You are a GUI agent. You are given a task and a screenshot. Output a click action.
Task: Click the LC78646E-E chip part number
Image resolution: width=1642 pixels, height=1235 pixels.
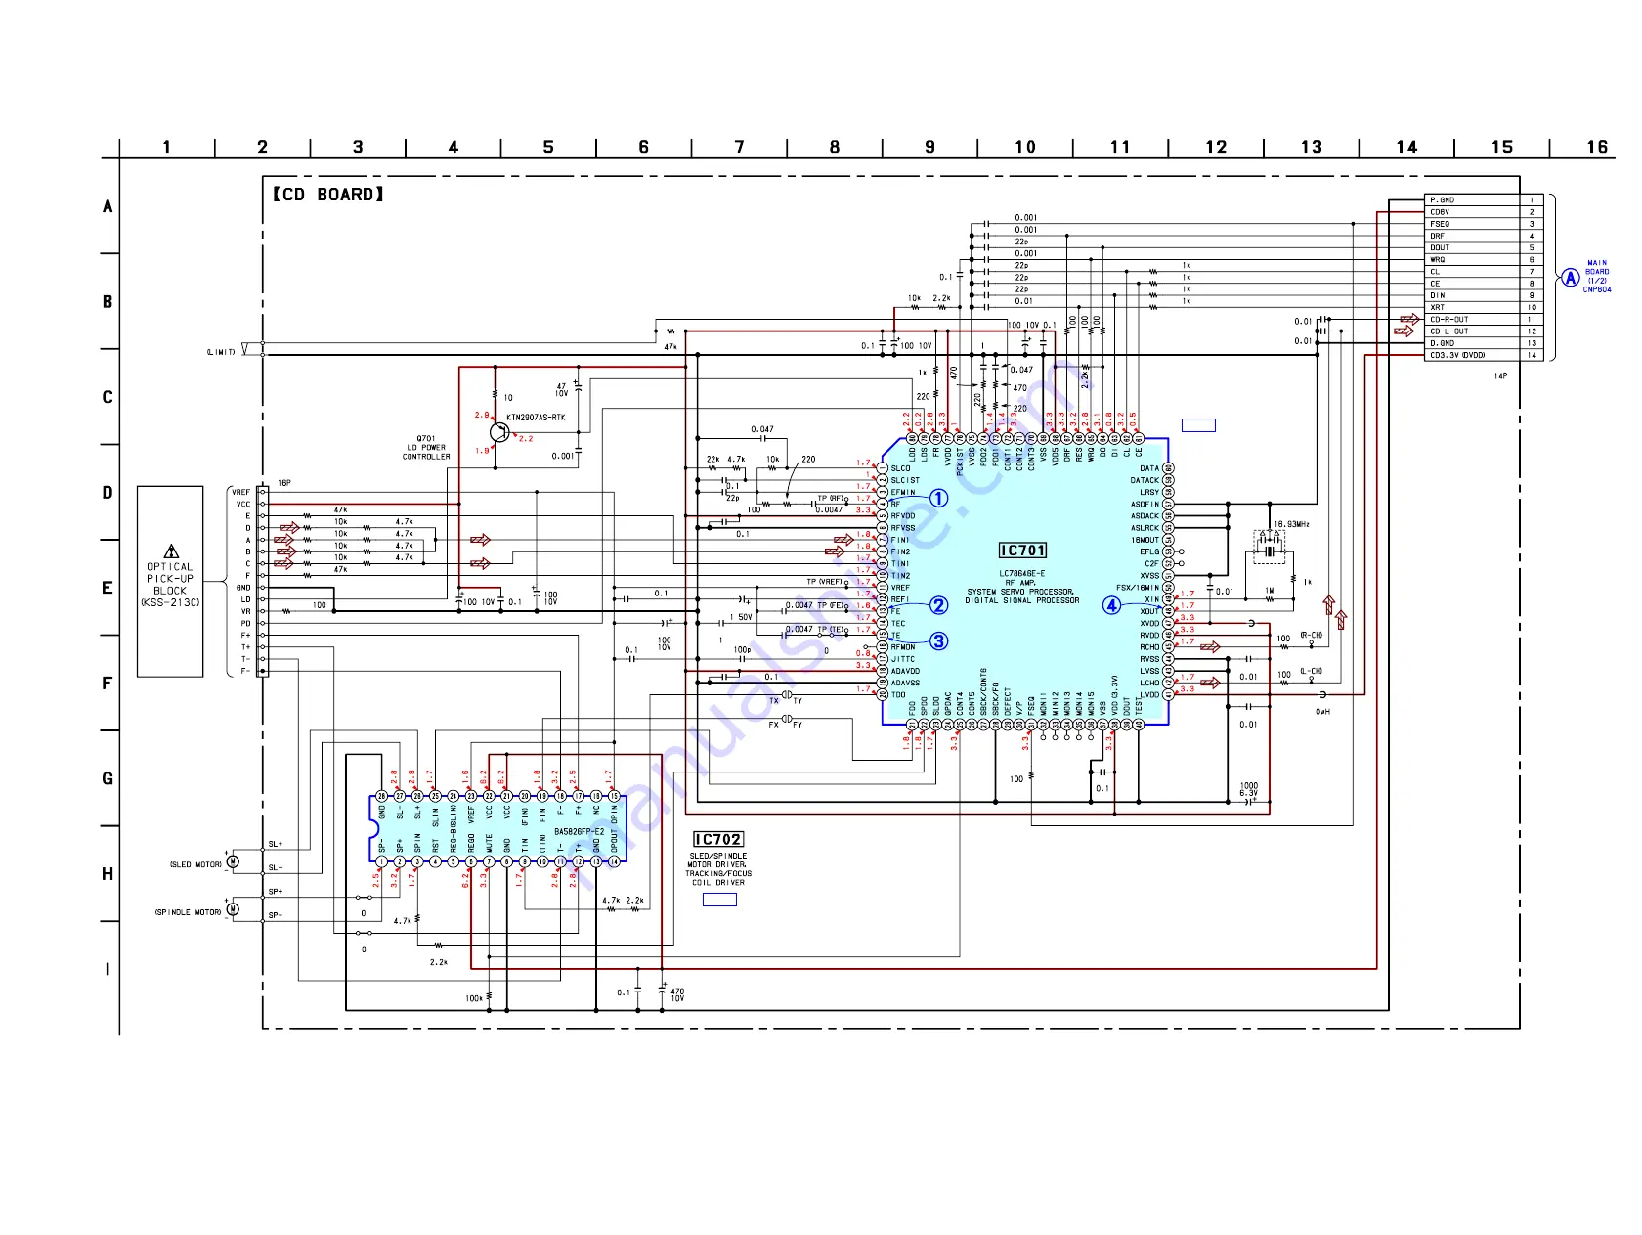click(1022, 574)
